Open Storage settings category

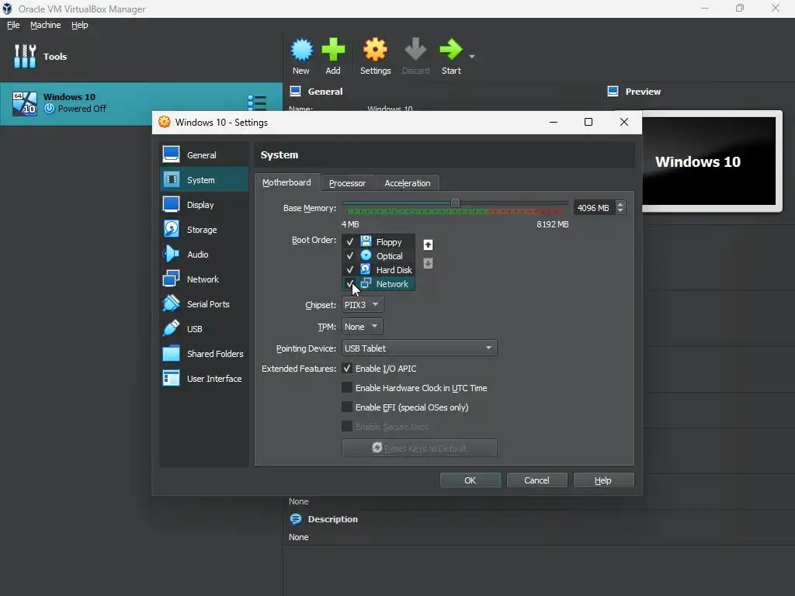pyautogui.click(x=204, y=229)
